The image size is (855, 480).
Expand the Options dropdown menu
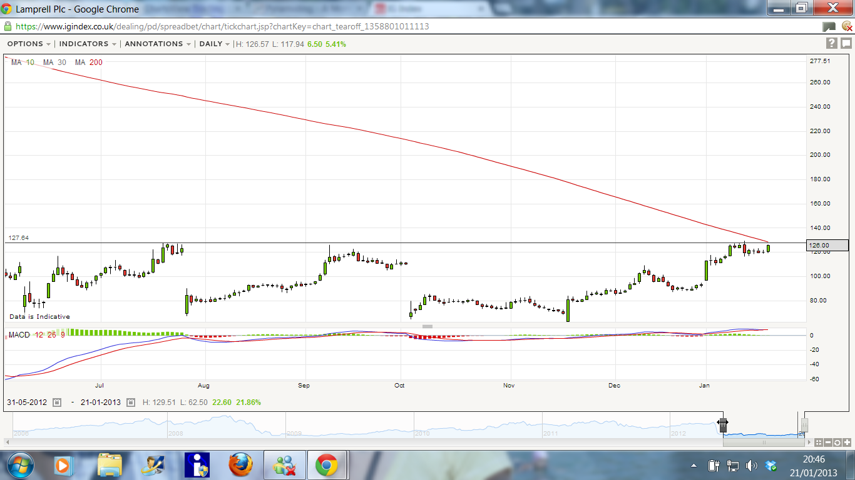coord(29,44)
